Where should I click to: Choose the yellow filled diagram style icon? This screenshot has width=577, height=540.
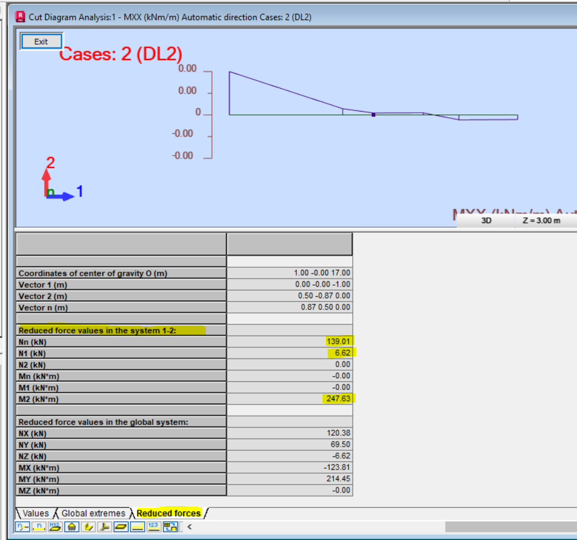pyautogui.click(x=87, y=527)
